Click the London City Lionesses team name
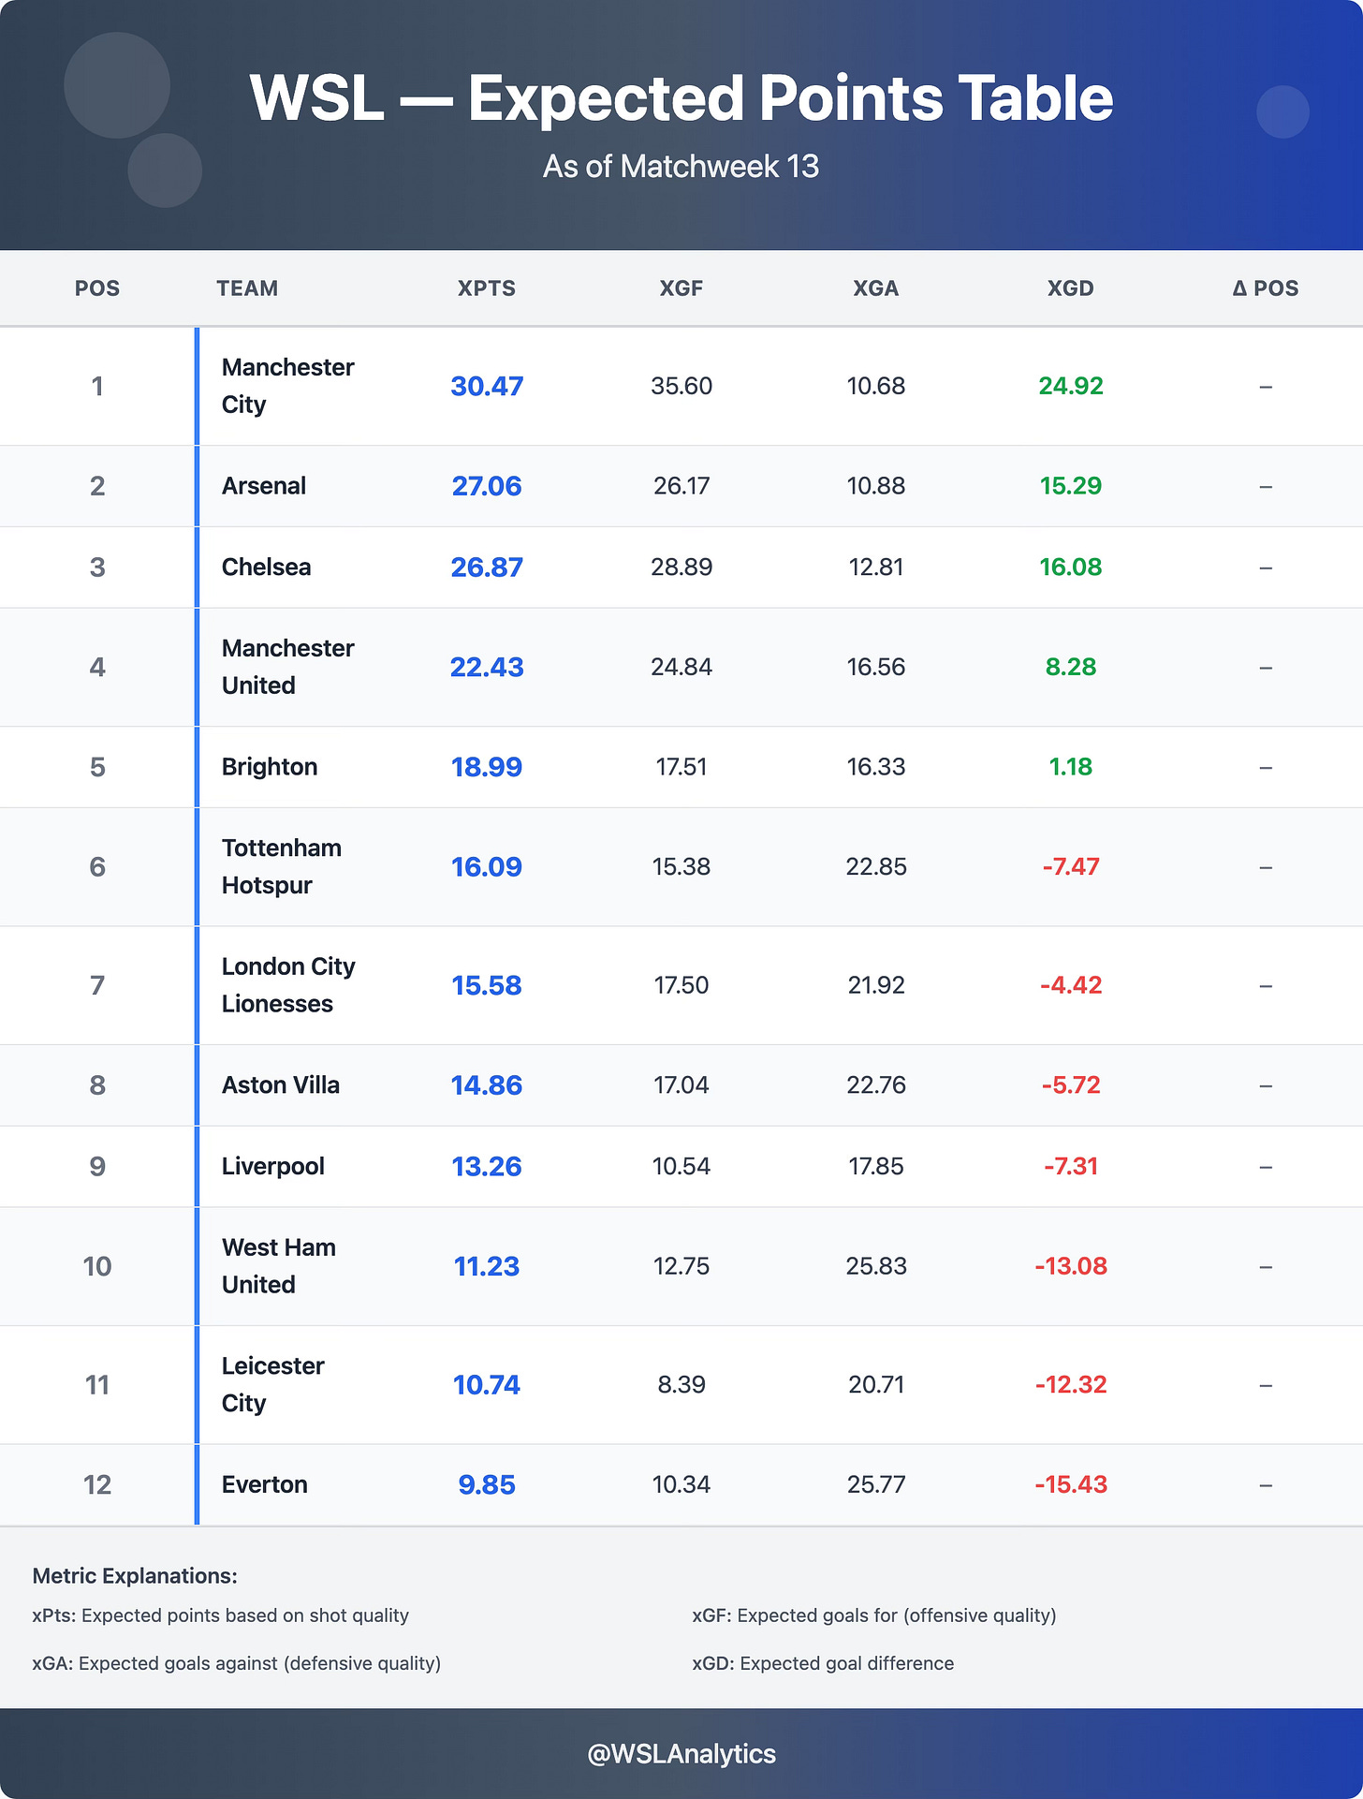The height and width of the screenshot is (1799, 1363). (x=288, y=985)
